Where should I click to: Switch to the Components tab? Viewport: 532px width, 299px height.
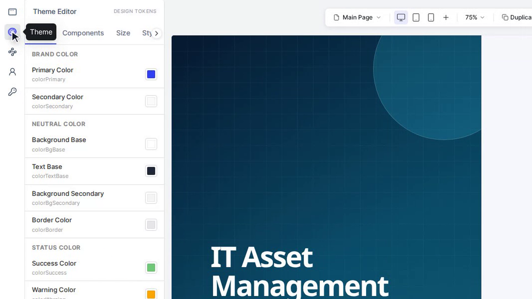83,33
